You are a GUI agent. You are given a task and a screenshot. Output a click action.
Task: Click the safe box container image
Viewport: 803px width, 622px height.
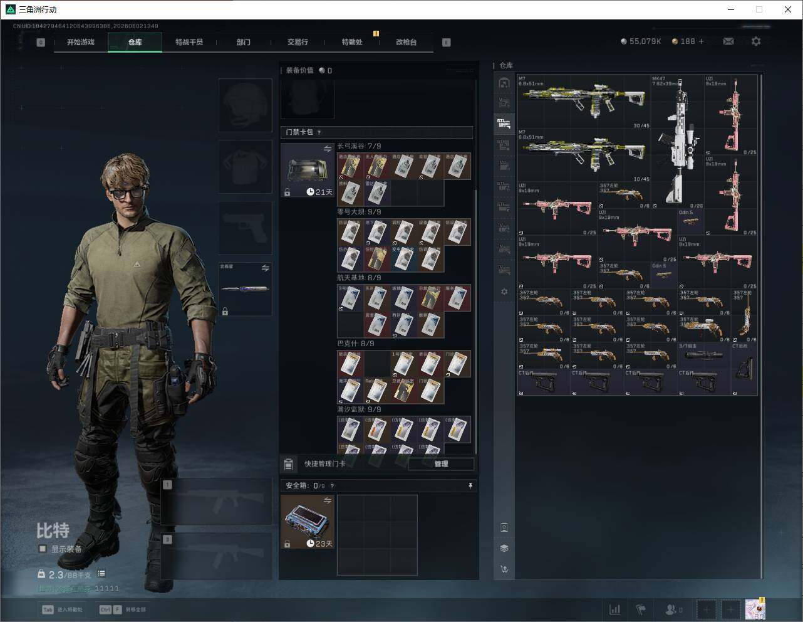coord(307,522)
